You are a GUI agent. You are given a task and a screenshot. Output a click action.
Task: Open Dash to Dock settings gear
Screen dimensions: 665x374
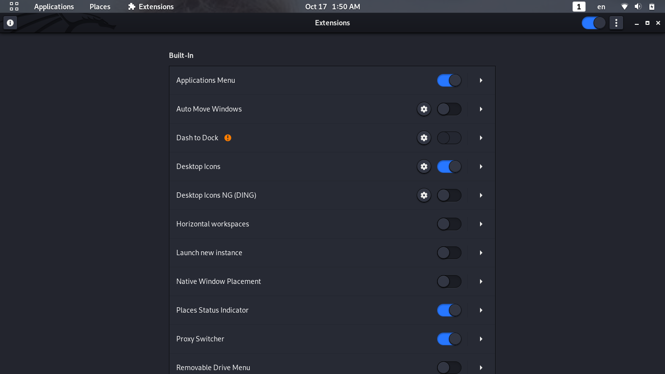424,138
